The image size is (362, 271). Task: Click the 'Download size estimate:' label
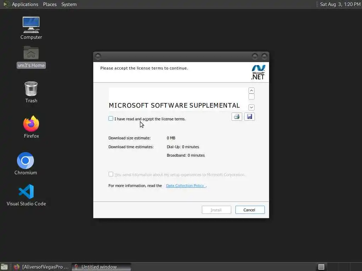[x=129, y=138]
